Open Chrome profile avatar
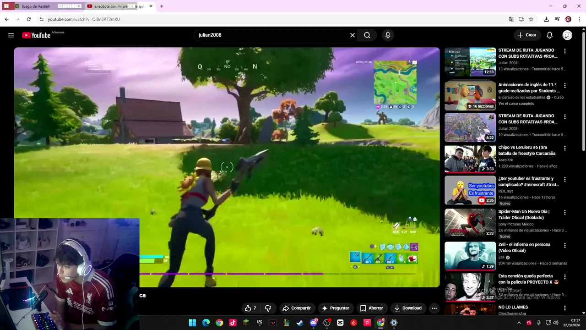586x330 pixels. click(x=568, y=19)
